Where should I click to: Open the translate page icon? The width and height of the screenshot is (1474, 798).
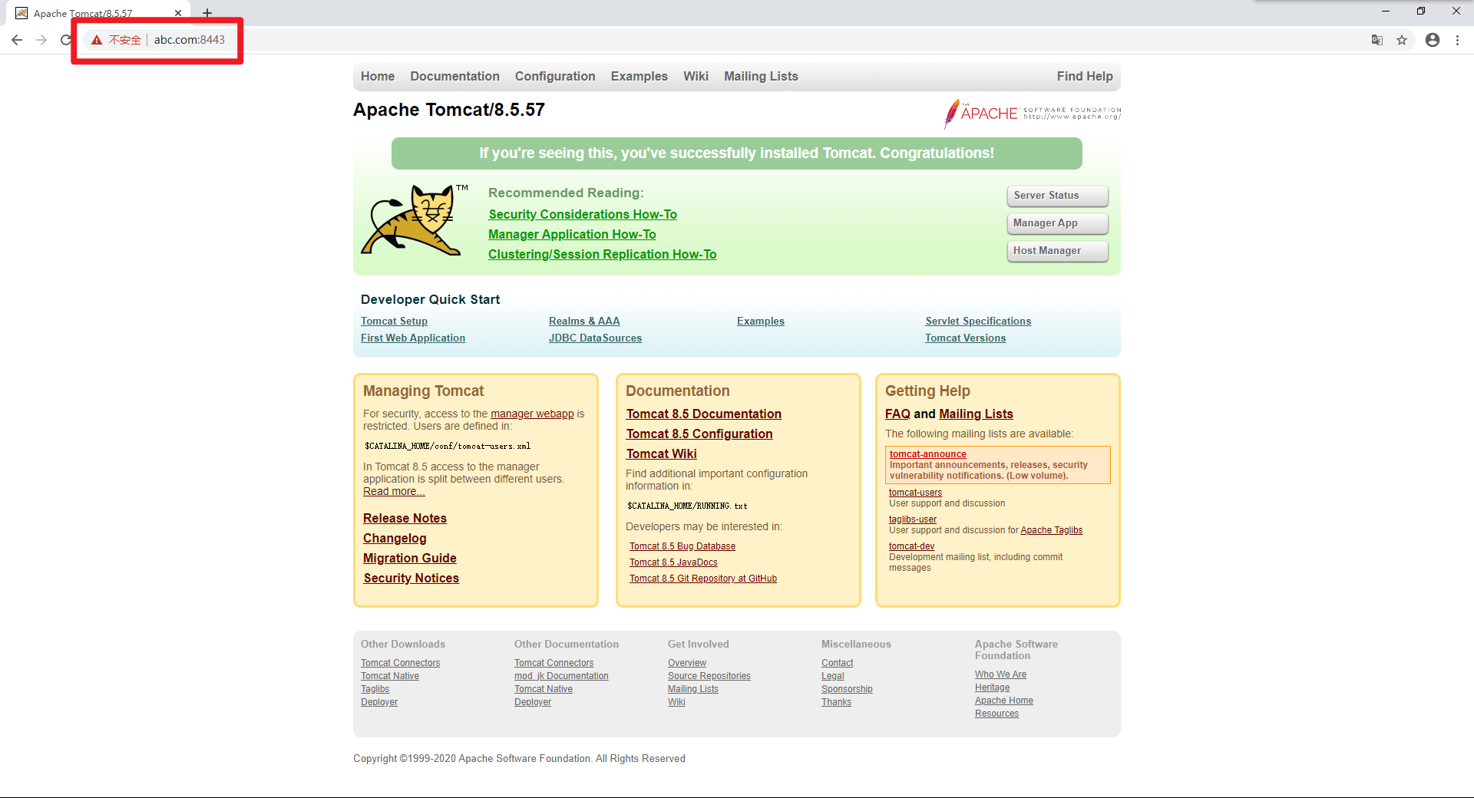click(1377, 40)
